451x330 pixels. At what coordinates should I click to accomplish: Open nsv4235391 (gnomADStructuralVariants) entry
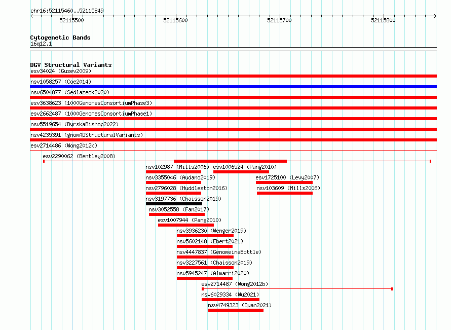click(x=87, y=135)
